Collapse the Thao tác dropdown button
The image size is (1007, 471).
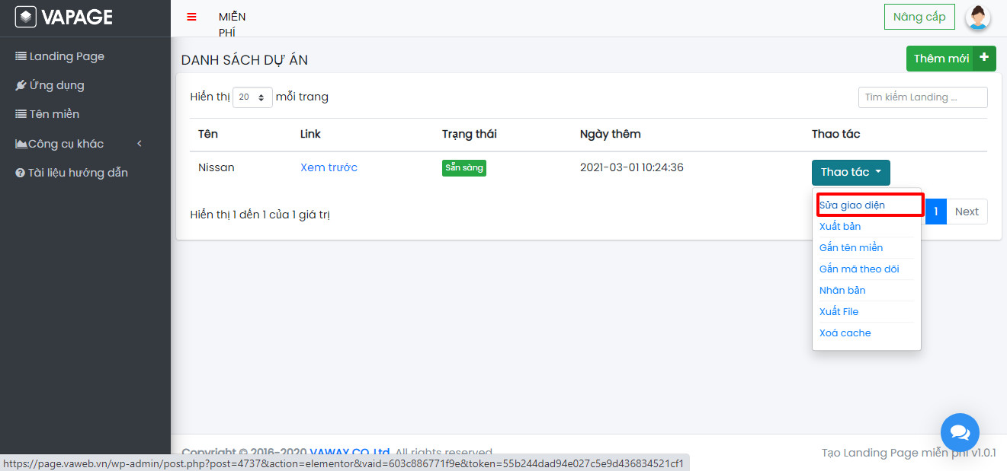click(x=850, y=172)
